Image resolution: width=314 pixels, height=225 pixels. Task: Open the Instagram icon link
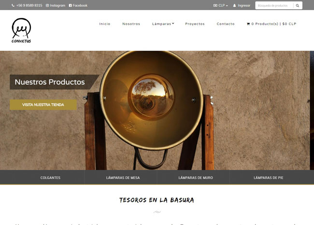[x=47, y=6]
